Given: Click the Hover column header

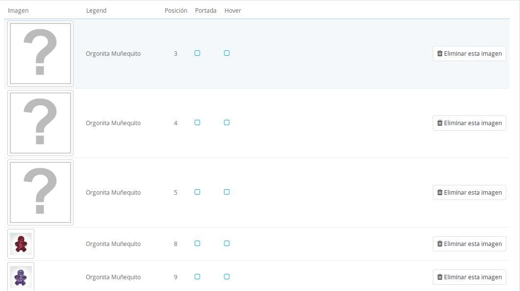Looking at the screenshot, I should pyautogui.click(x=232, y=11).
